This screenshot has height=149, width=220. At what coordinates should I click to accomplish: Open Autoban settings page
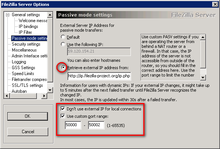click(19, 91)
